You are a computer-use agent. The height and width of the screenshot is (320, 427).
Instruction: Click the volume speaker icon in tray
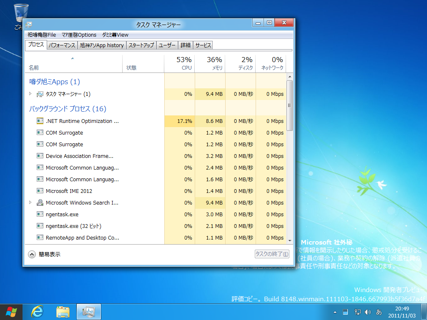coord(368,312)
